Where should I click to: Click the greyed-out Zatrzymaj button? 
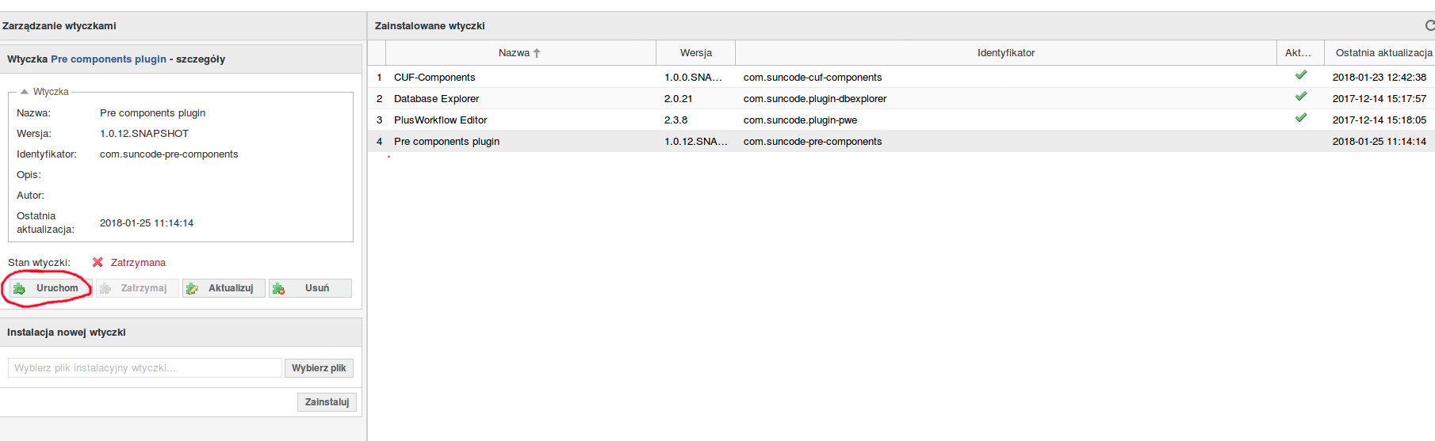[x=137, y=288]
